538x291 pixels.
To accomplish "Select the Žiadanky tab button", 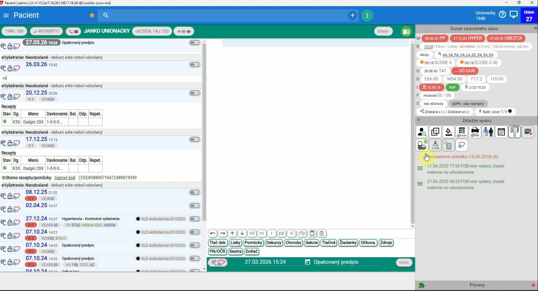I will [x=348, y=243].
